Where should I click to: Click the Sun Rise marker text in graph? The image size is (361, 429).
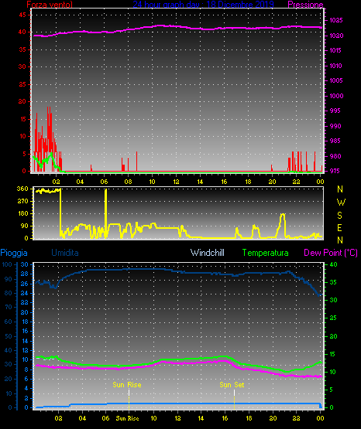click(x=127, y=385)
